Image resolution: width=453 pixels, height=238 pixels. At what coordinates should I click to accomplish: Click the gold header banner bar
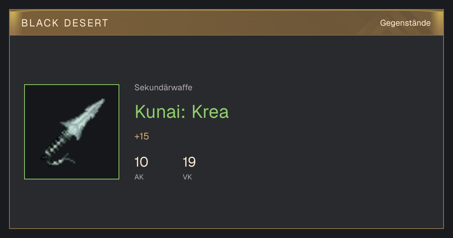point(226,23)
